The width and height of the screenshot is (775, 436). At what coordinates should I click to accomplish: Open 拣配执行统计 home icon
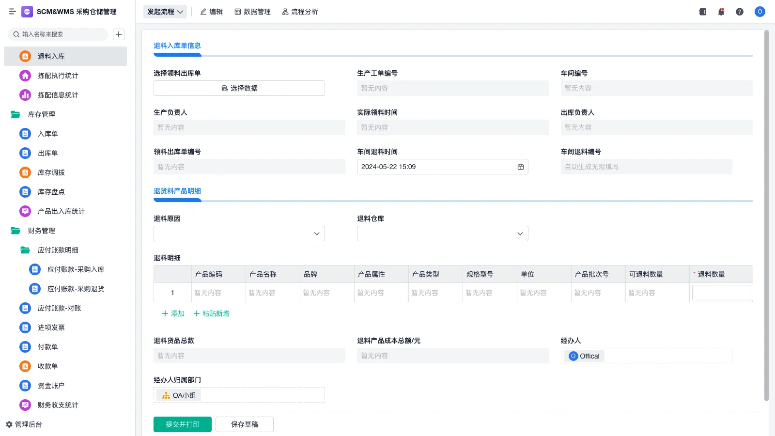click(x=25, y=76)
